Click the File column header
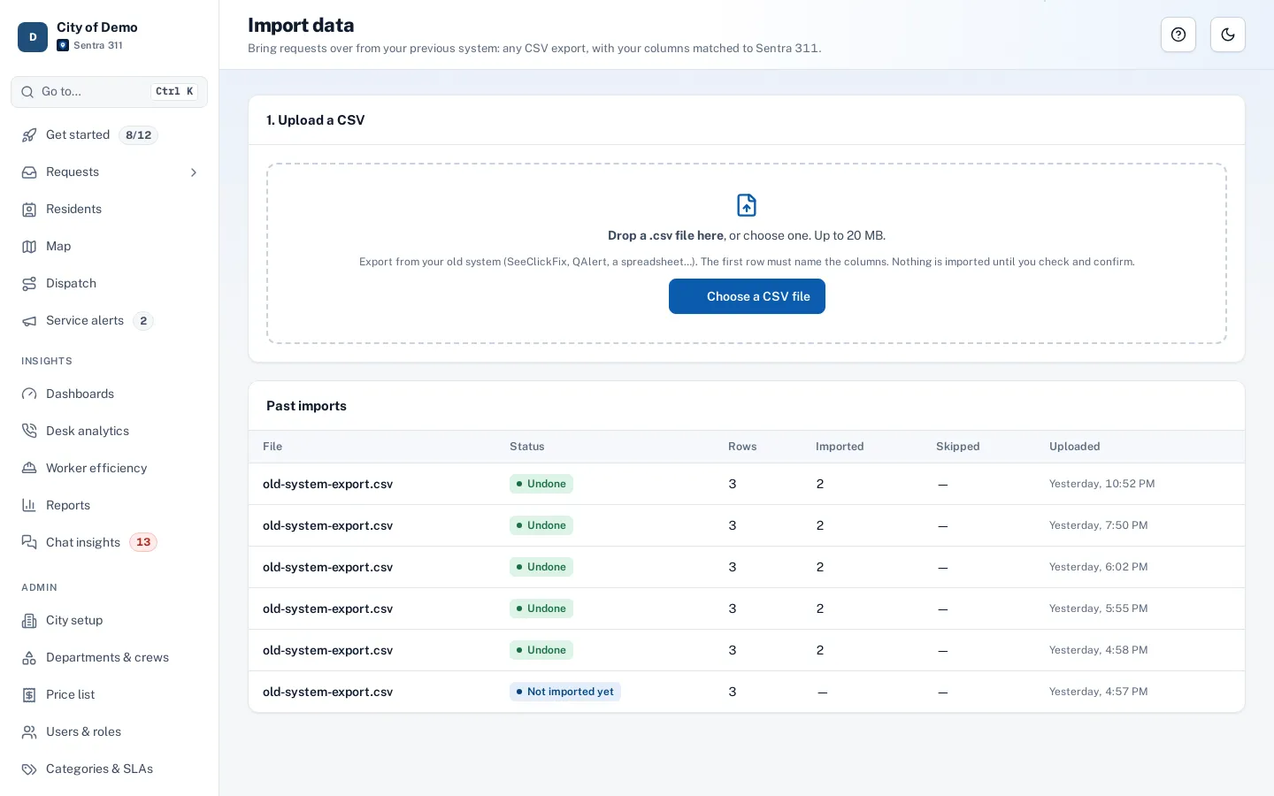Image resolution: width=1274 pixels, height=796 pixels. tap(272, 447)
